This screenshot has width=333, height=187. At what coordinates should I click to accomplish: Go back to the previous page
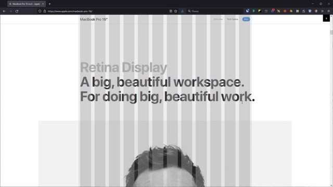[4, 11]
